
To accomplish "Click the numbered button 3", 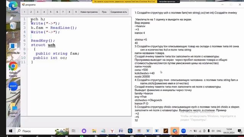I will [37, 12].
